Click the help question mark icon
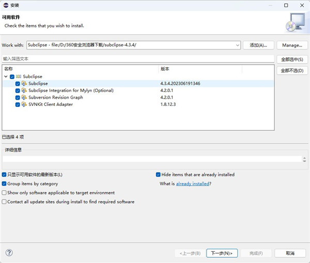 click(9, 253)
